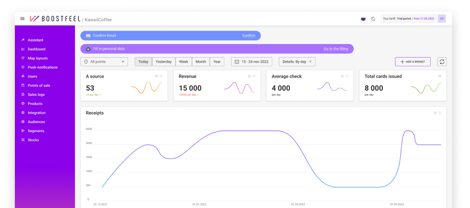Open the hamburger menu icon

[x=22, y=18]
